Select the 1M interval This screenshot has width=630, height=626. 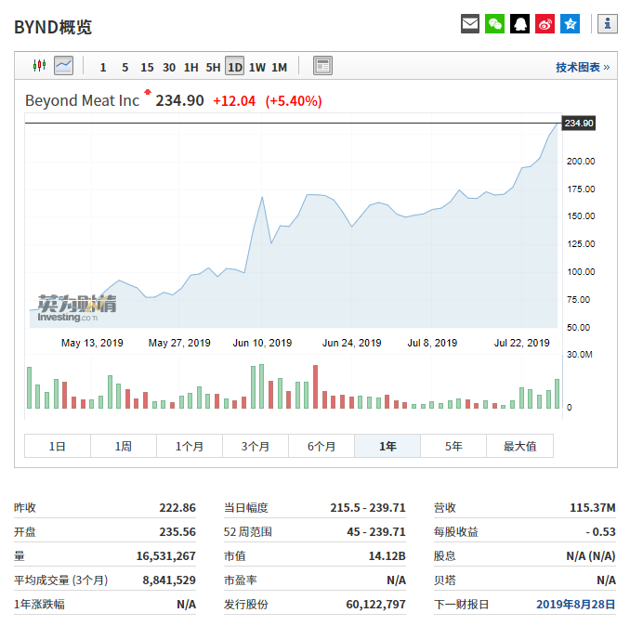(280, 67)
